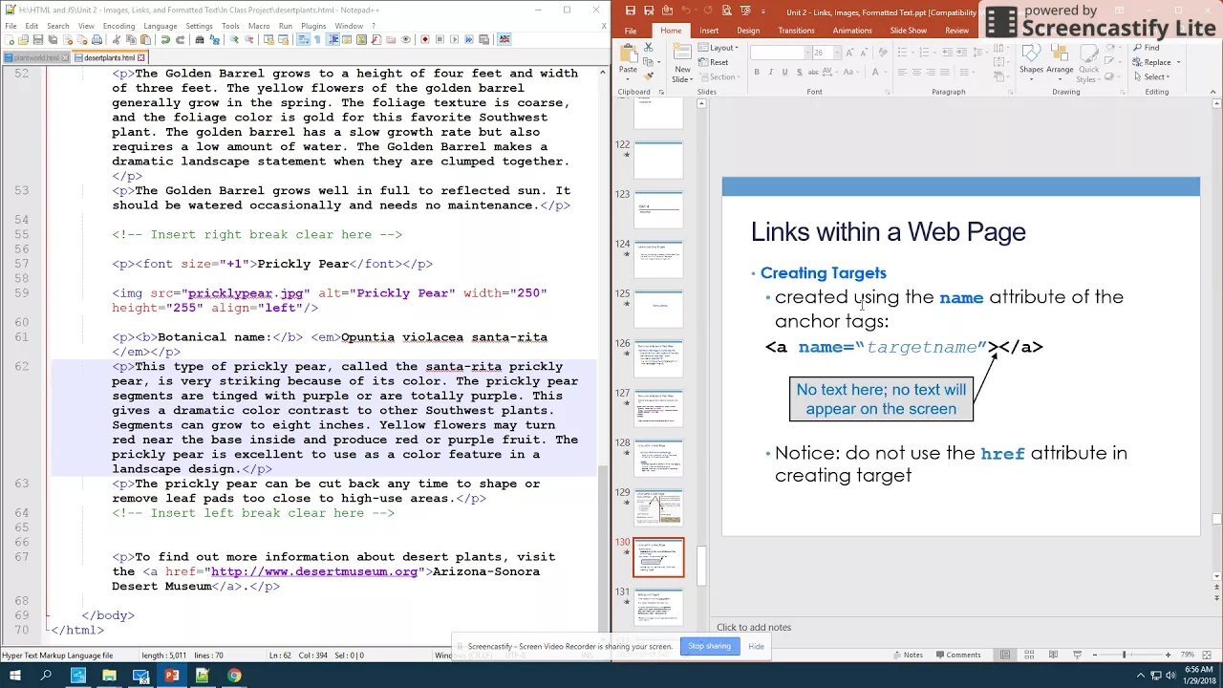This screenshot has width=1223, height=688.
Task: Open the Shapes gallery
Action: click(1031, 63)
